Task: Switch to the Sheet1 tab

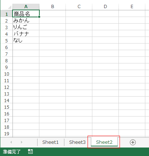Action: click(50, 142)
